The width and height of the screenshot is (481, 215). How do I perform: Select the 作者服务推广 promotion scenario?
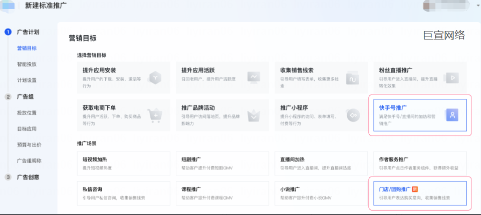coord(420,163)
